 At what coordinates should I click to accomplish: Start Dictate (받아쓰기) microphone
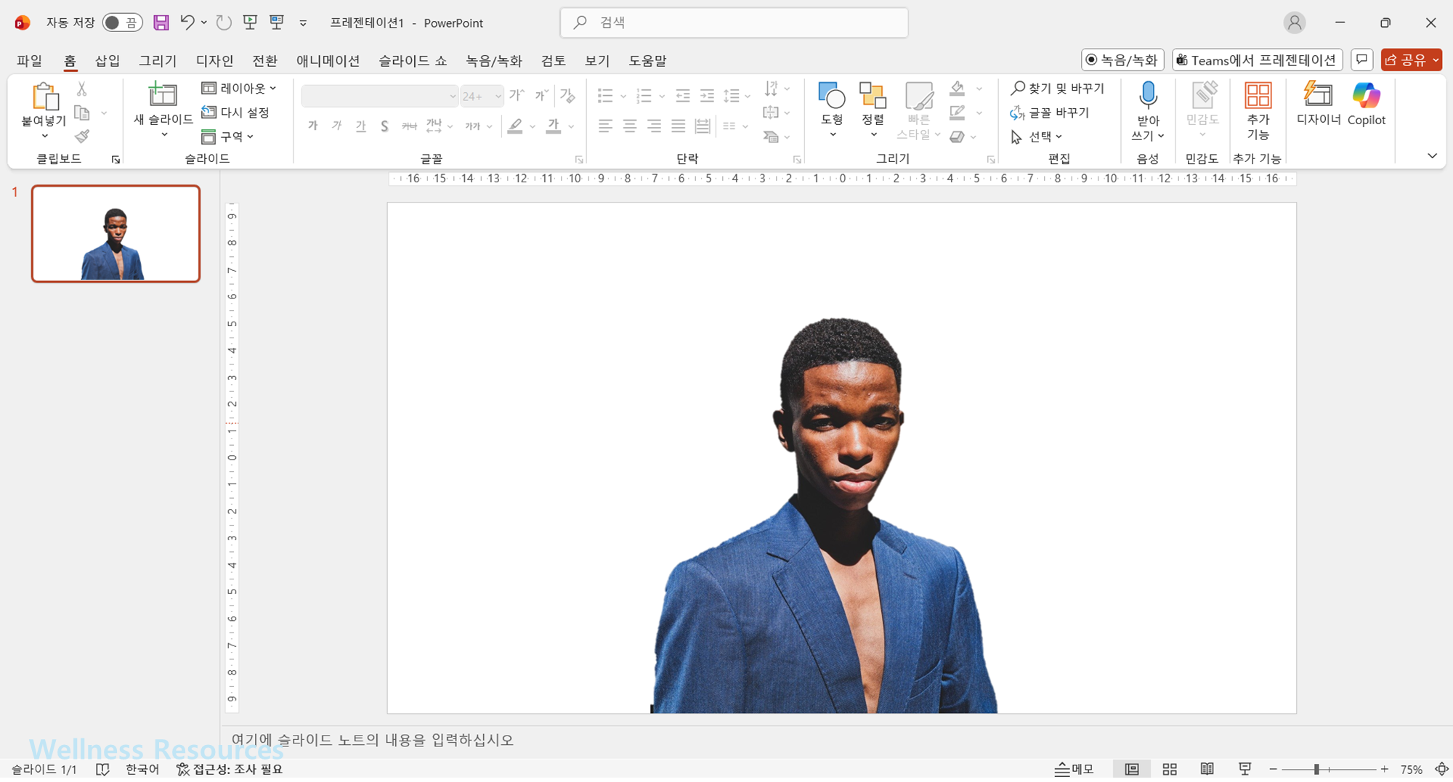tap(1148, 95)
